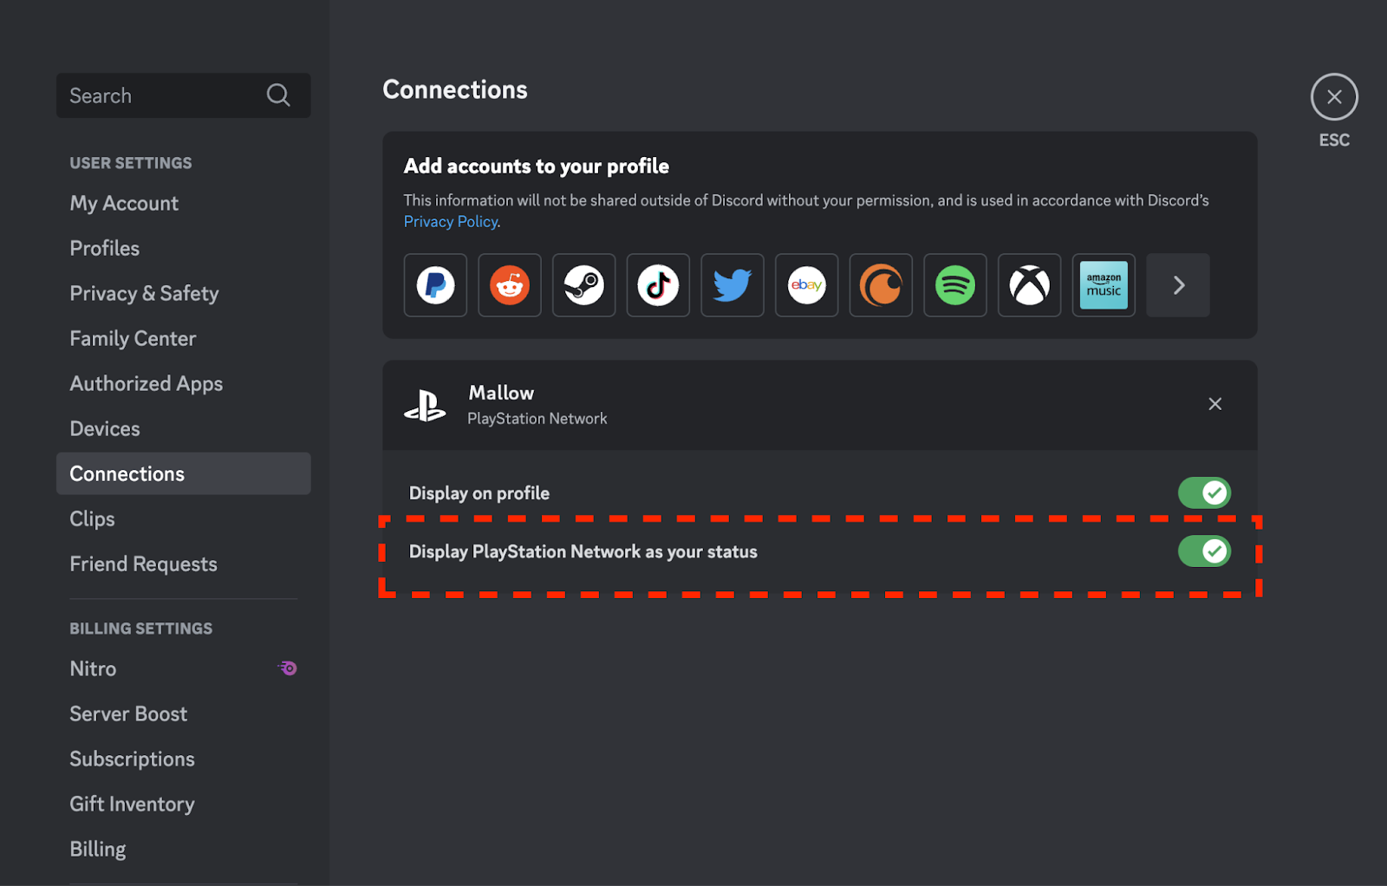Remove the Mallow PlayStation Network connection
Screen dimensions: 1387x886
[x=1214, y=404]
